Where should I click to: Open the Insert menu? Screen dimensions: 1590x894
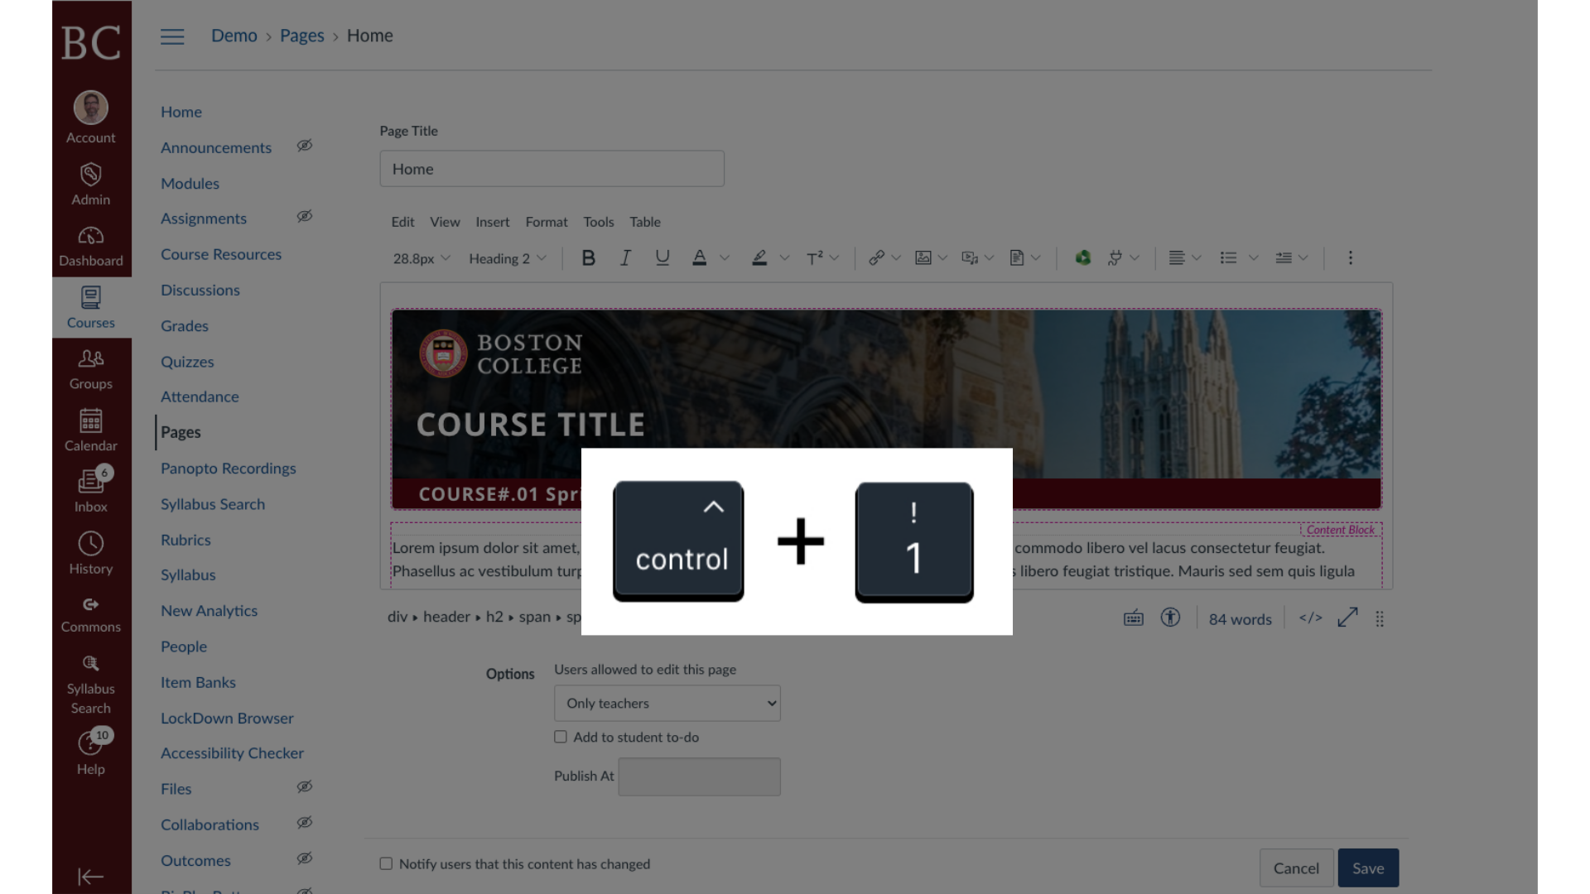tap(491, 222)
